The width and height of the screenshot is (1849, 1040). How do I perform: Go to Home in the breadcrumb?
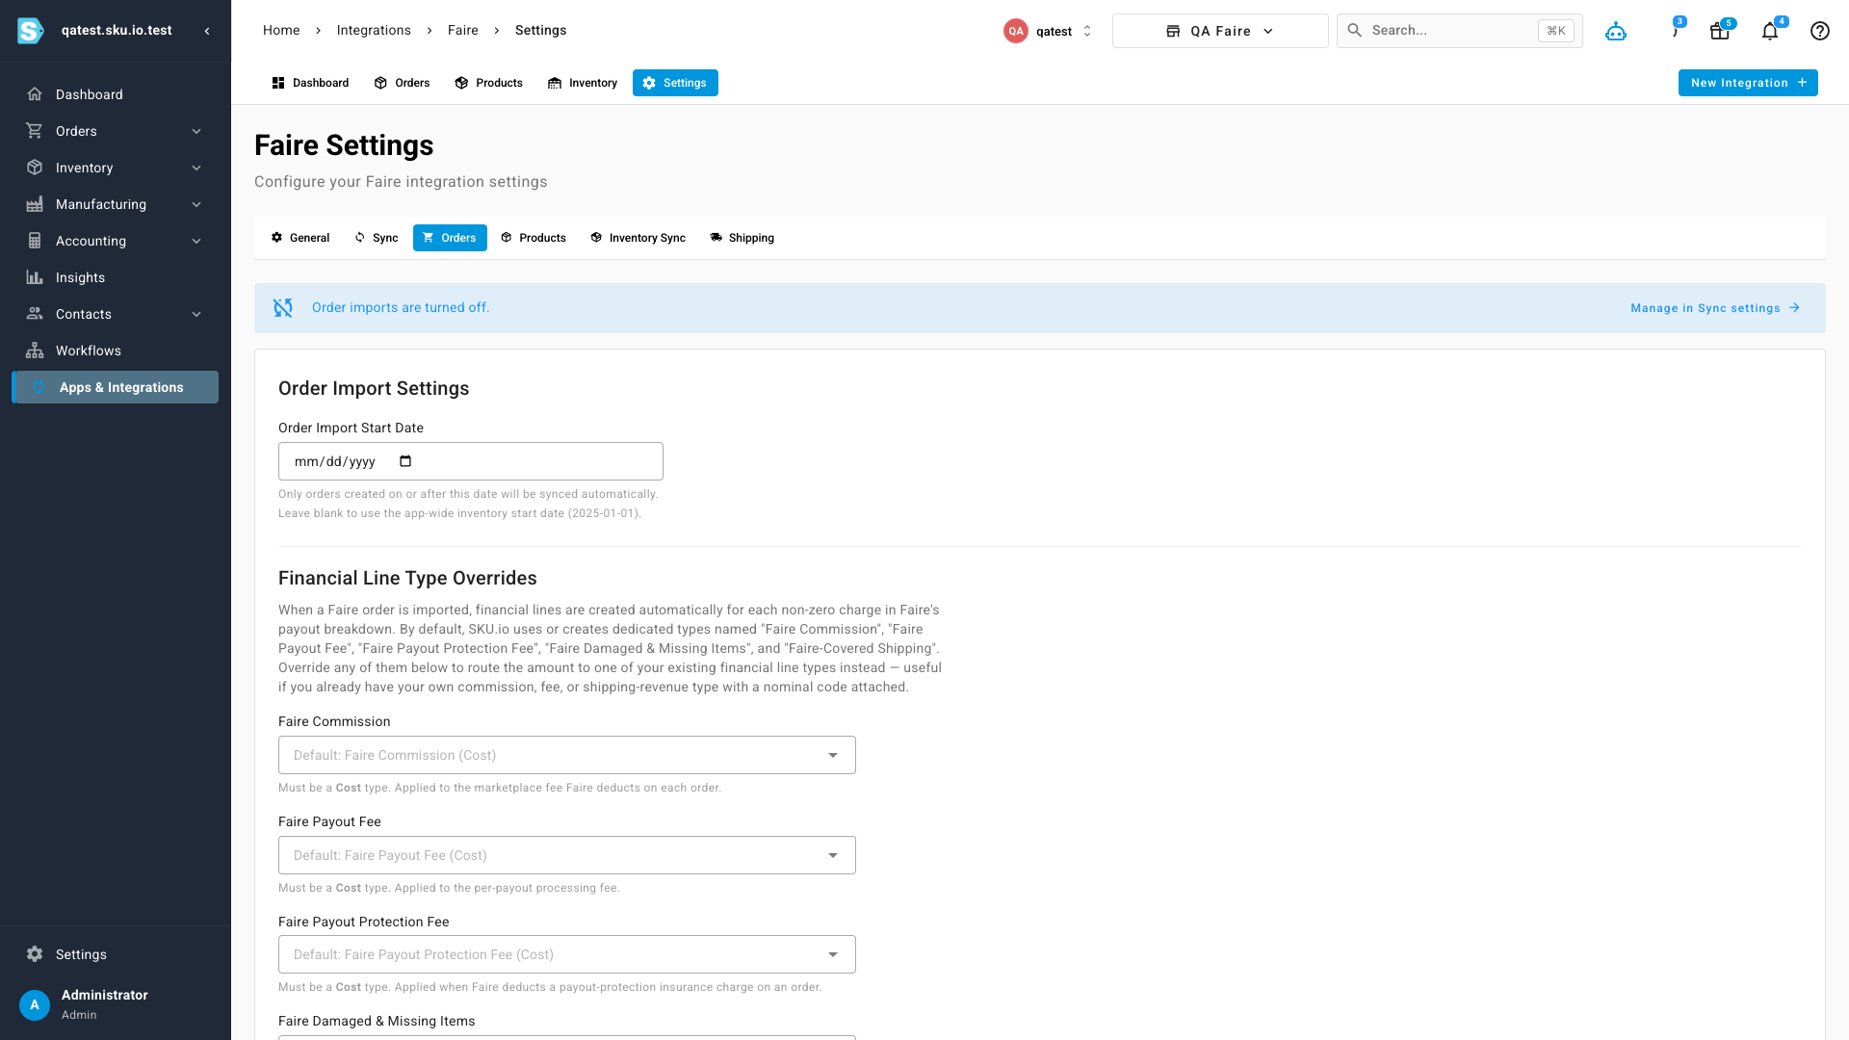click(x=281, y=31)
